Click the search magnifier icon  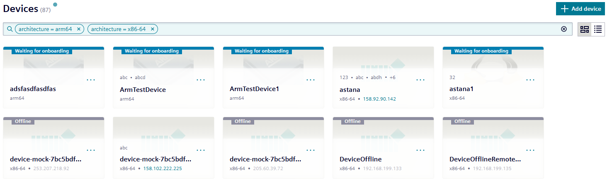(x=10, y=29)
